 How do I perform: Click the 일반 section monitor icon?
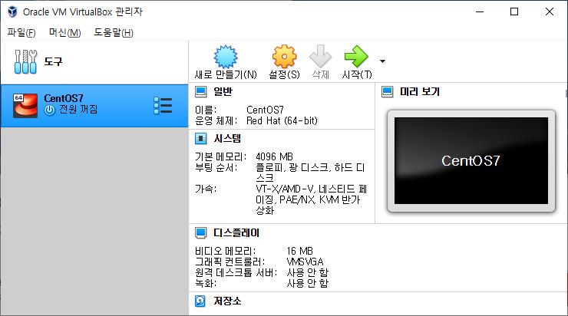[x=200, y=92]
